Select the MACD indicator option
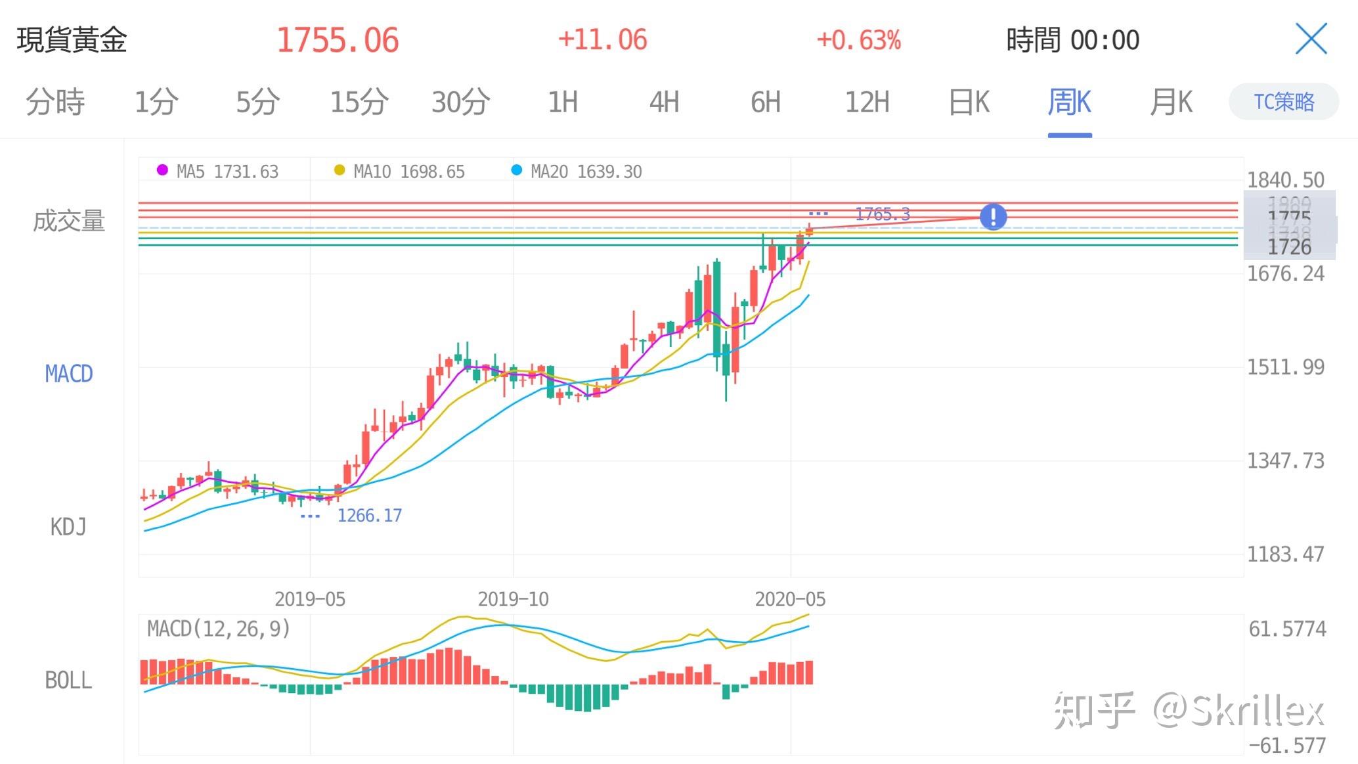This screenshot has height=764, width=1358. pyautogui.click(x=68, y=374)
